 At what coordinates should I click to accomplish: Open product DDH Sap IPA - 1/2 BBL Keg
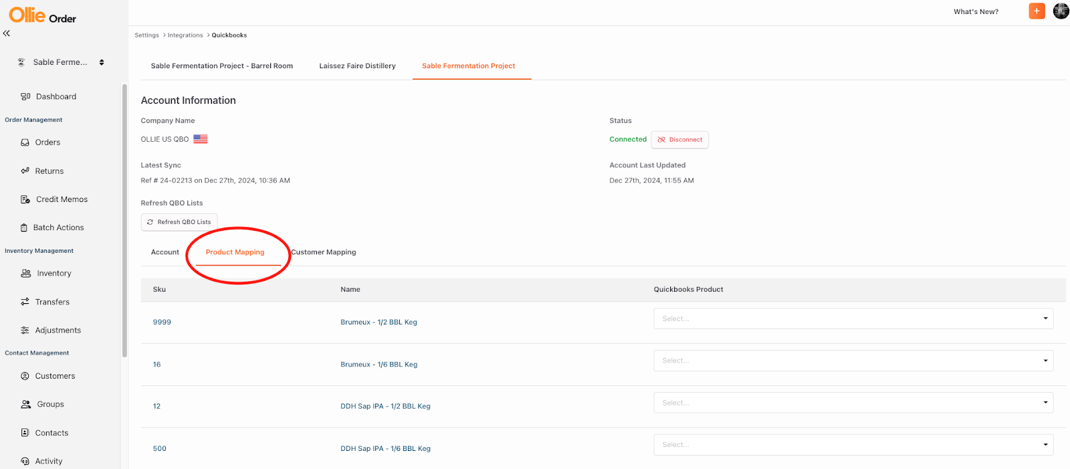coord(385,406)
